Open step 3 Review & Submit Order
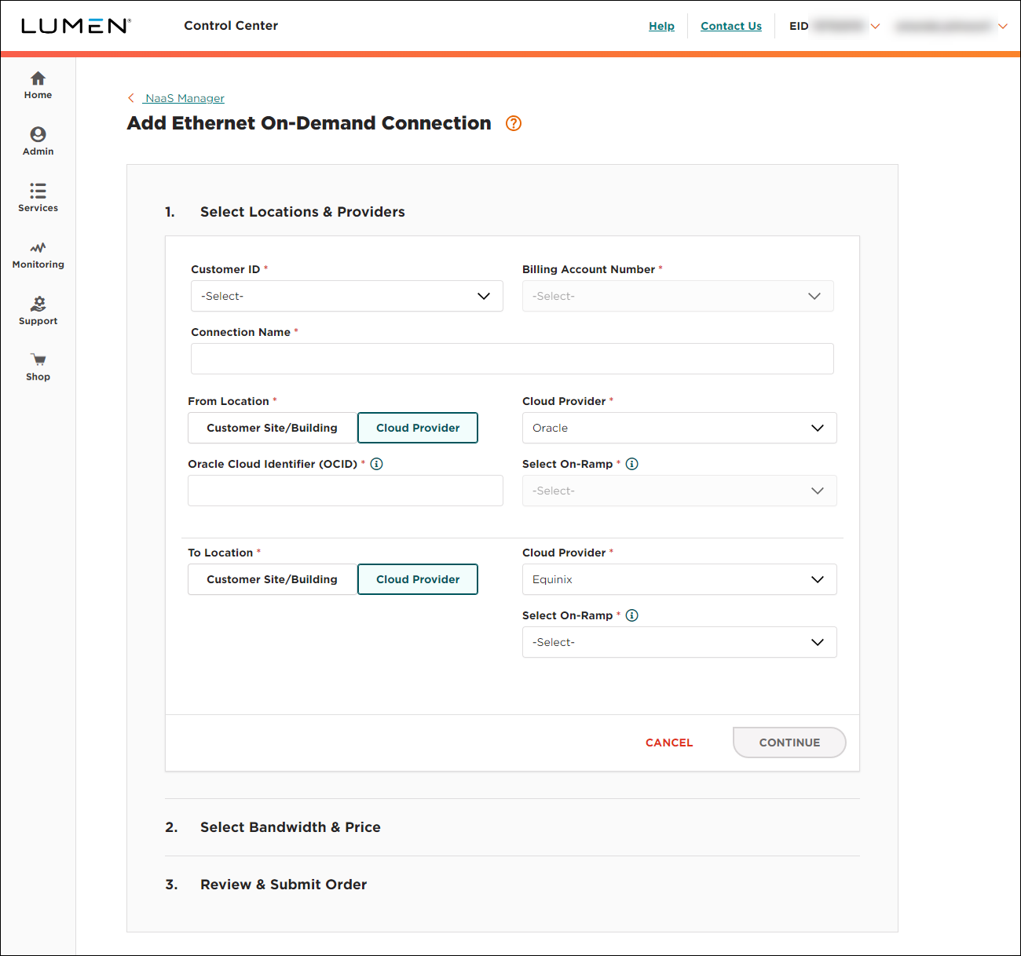The height and width of the screenshot is (956, 1021). click(x=284, y=885)
